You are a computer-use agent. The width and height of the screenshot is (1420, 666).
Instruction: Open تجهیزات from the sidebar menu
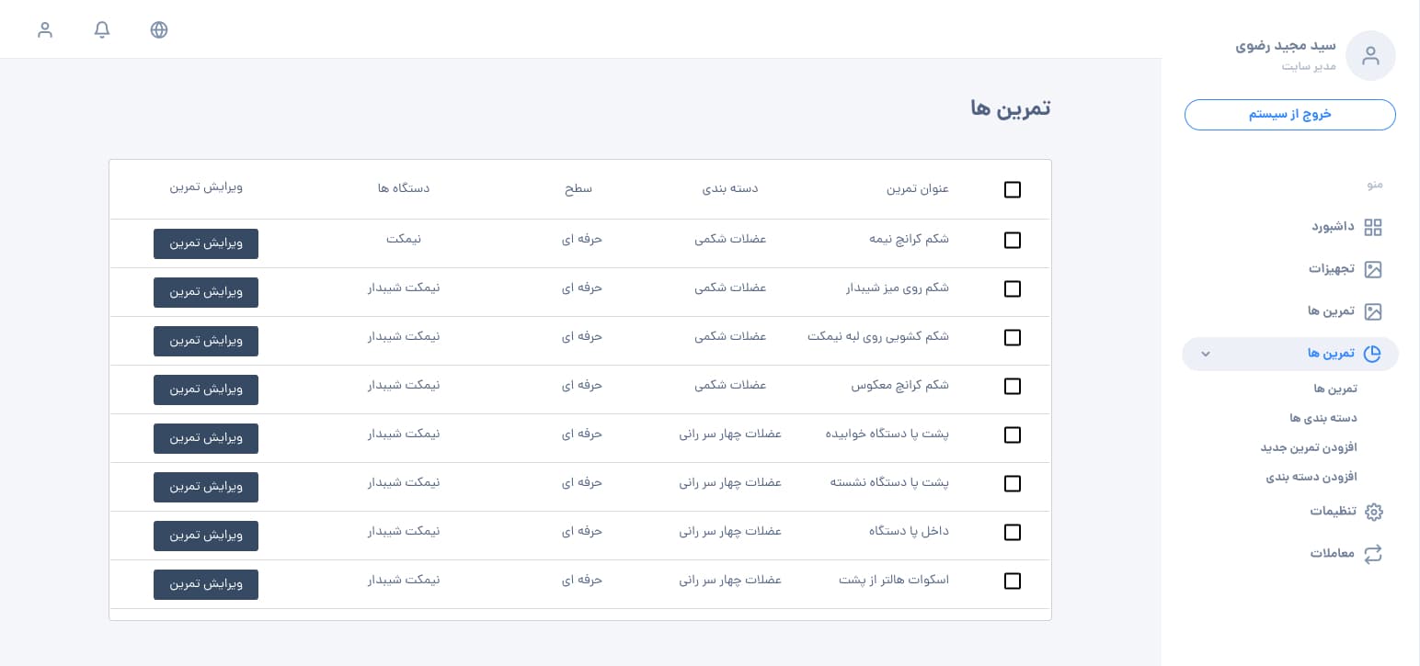(x=1332, y=269)
